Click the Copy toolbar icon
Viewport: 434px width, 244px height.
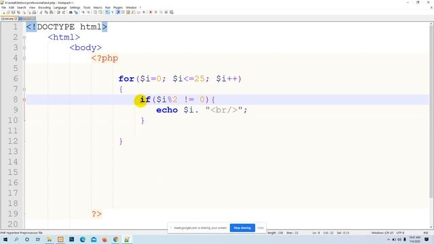point(46,12)
